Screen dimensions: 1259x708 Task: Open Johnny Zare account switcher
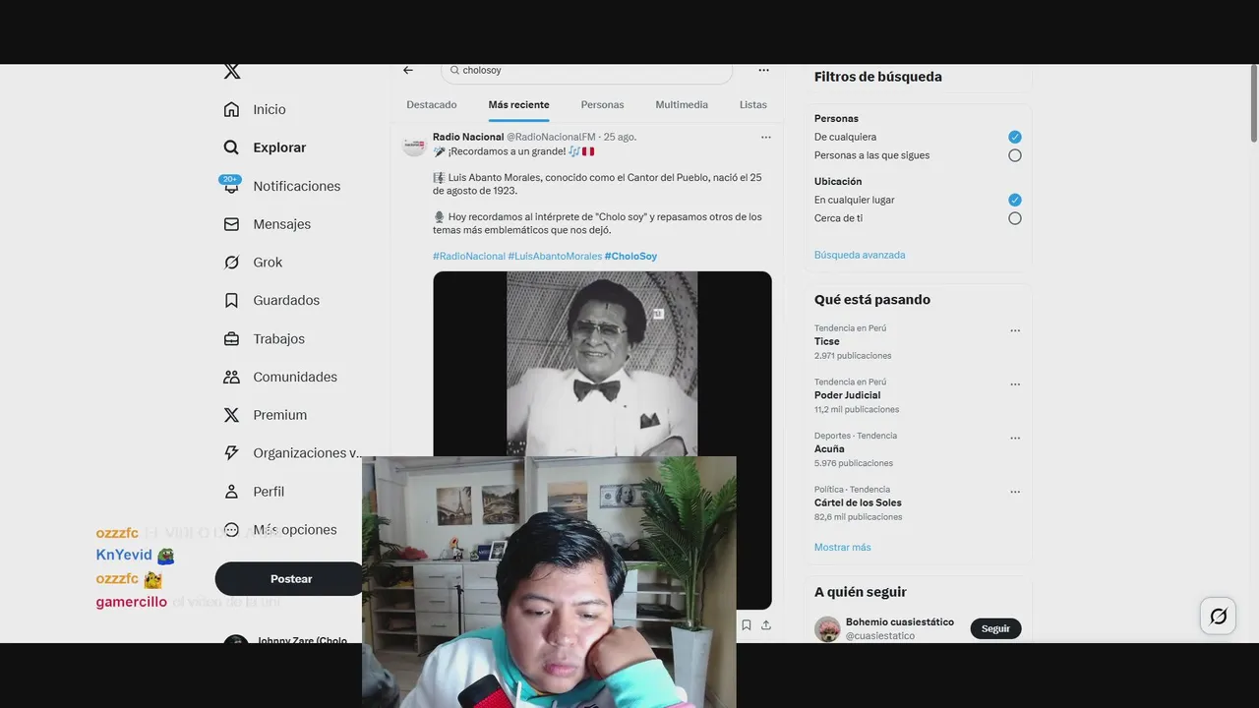click(x=291, y=641)
